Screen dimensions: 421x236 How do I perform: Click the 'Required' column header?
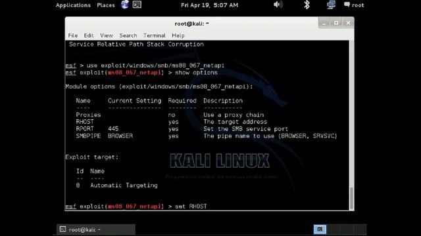pos(182,100)
